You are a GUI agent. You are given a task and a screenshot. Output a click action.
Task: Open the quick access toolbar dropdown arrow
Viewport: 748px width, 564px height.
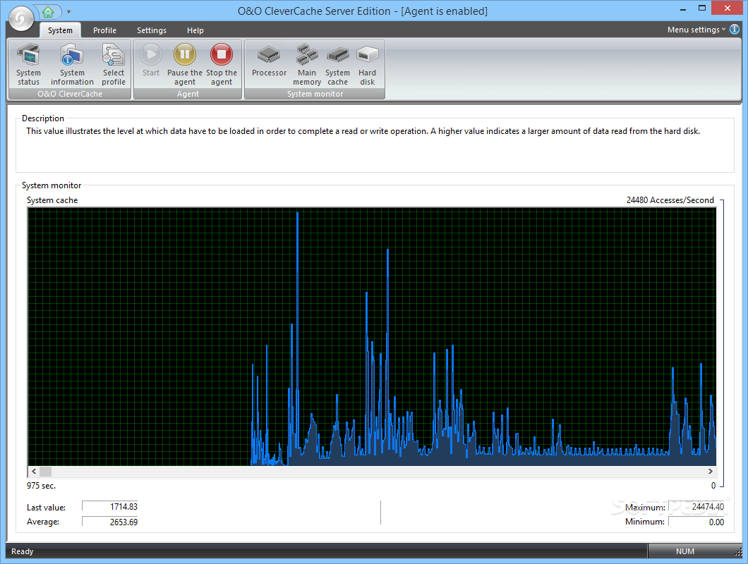tap(68, 11)
